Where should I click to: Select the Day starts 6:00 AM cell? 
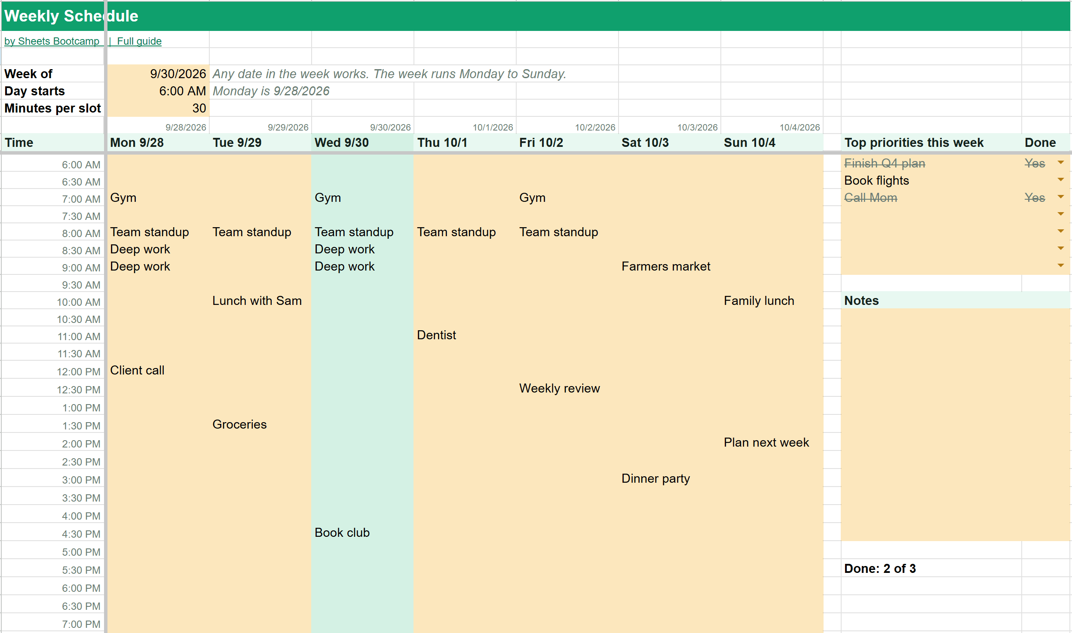point(158,91)
